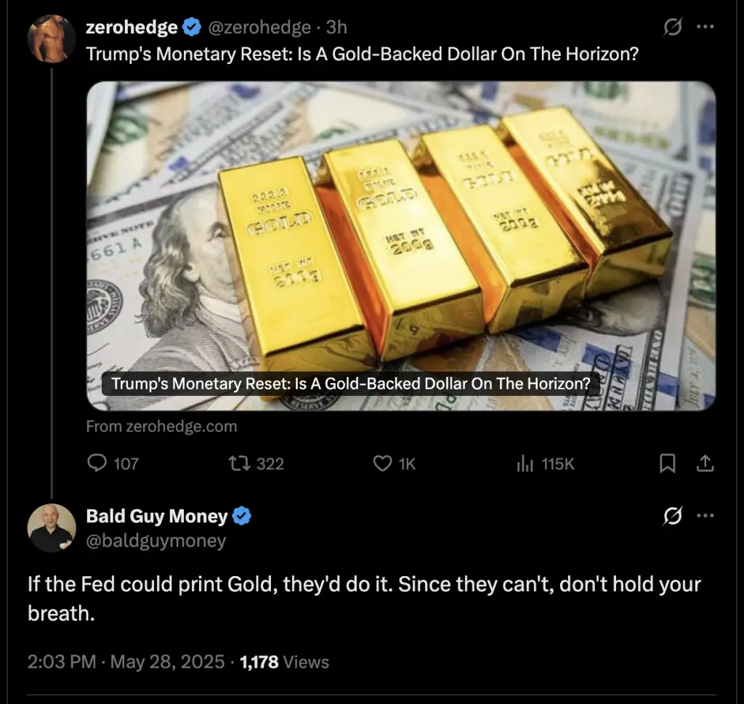Click the reply icon with 107 comments

point(113,463)
